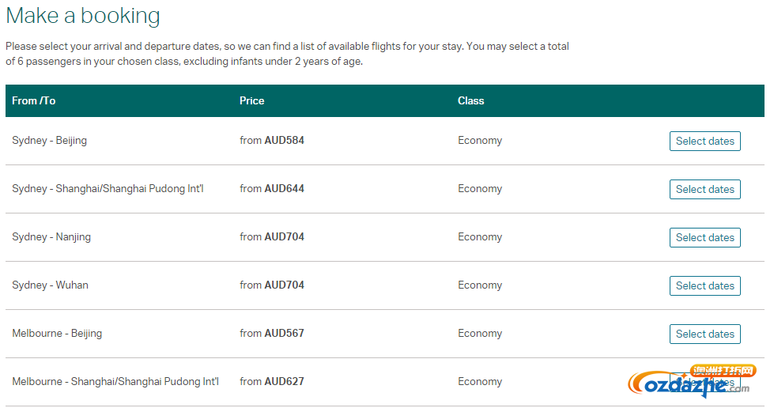Select dates for Melbourne - Shanghai Pudong flight
The height and width of the screenshot is (408, 774).
tap(705, 382)
